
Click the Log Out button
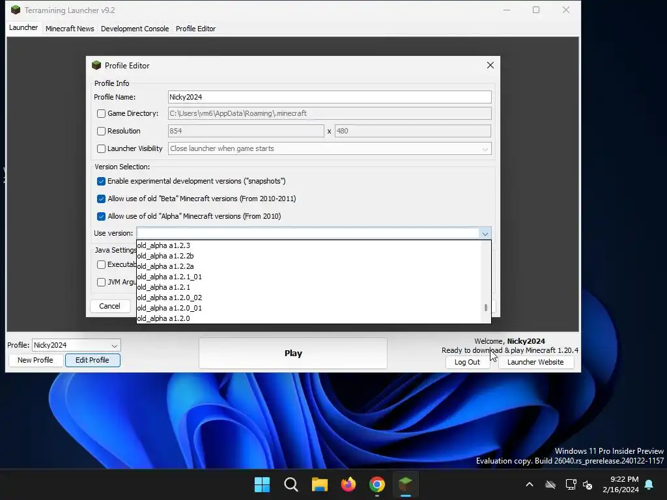click(x=467, y=362)
